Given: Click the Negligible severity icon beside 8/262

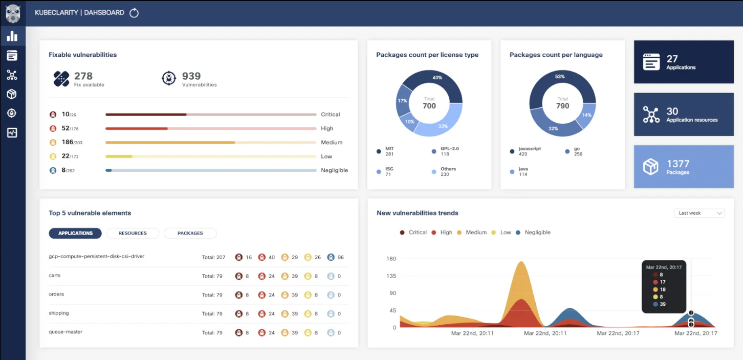Looking at the screenshot, I should click(x=53, y=170).
